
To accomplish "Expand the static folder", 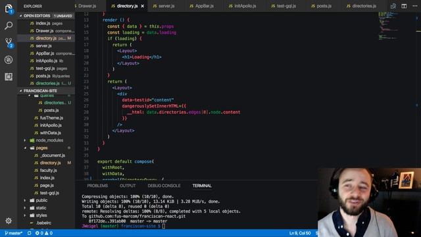I will [x=46, y=208].
